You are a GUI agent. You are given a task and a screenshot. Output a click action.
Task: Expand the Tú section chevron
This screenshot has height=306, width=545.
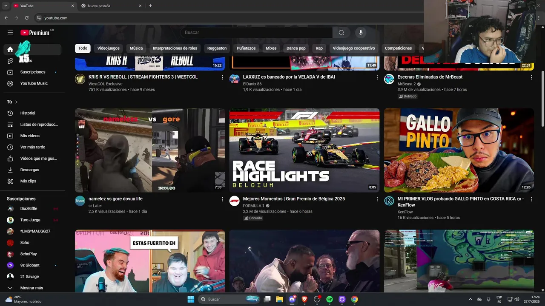coord(17,102)
